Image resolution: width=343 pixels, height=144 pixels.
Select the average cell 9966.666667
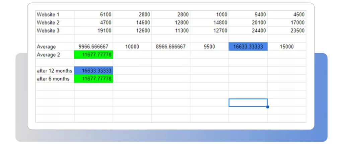point(93,47)
